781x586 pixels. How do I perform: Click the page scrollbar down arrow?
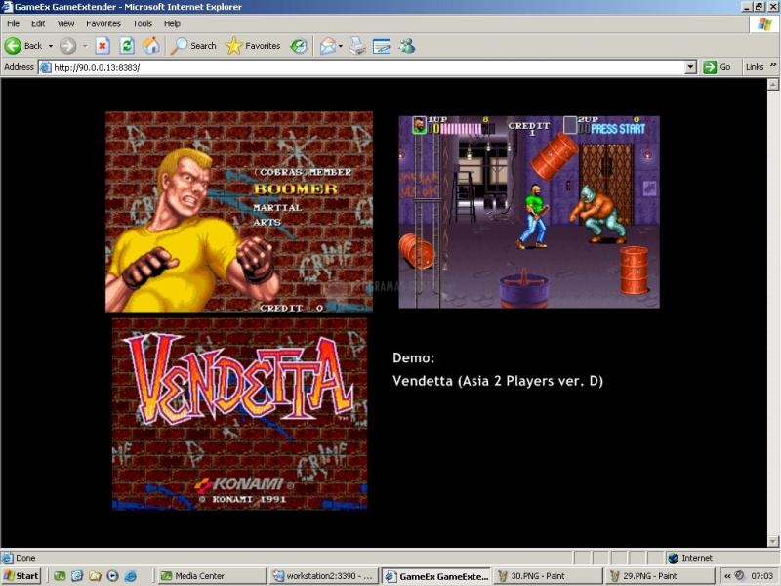click(773, 541)
